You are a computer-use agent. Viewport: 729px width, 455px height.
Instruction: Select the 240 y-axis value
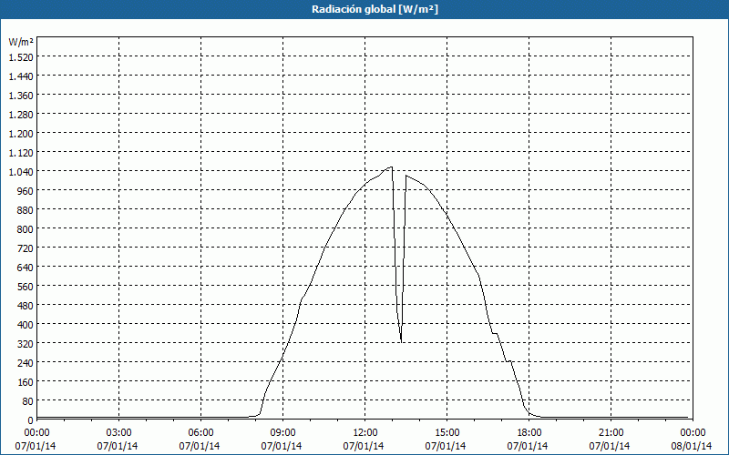pos(26,363)
